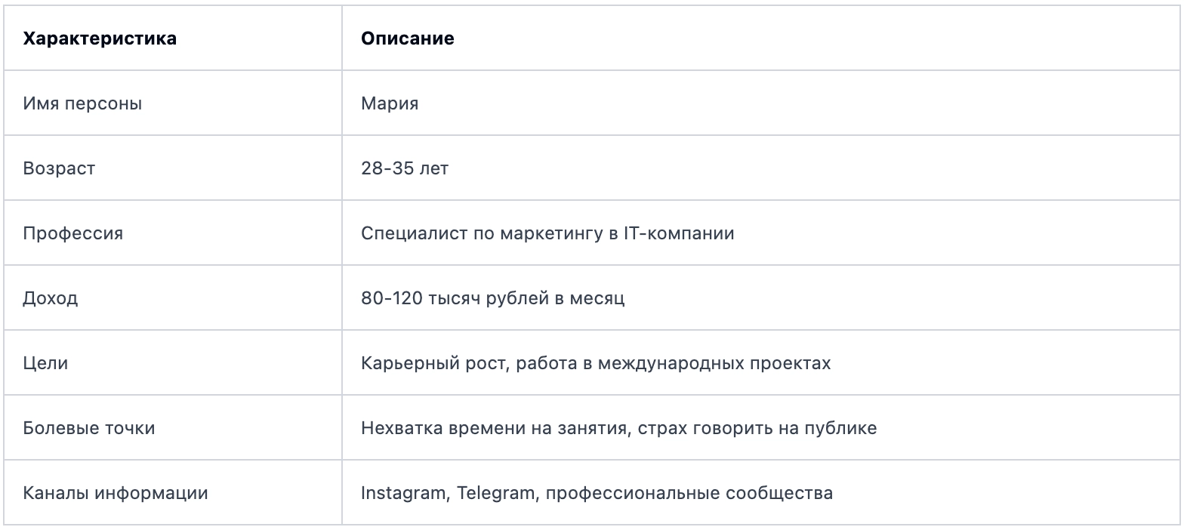Select the "Возраст" row label
Image resolution: width=1184 pixels, height=530 pixels.
coord(59,168)
